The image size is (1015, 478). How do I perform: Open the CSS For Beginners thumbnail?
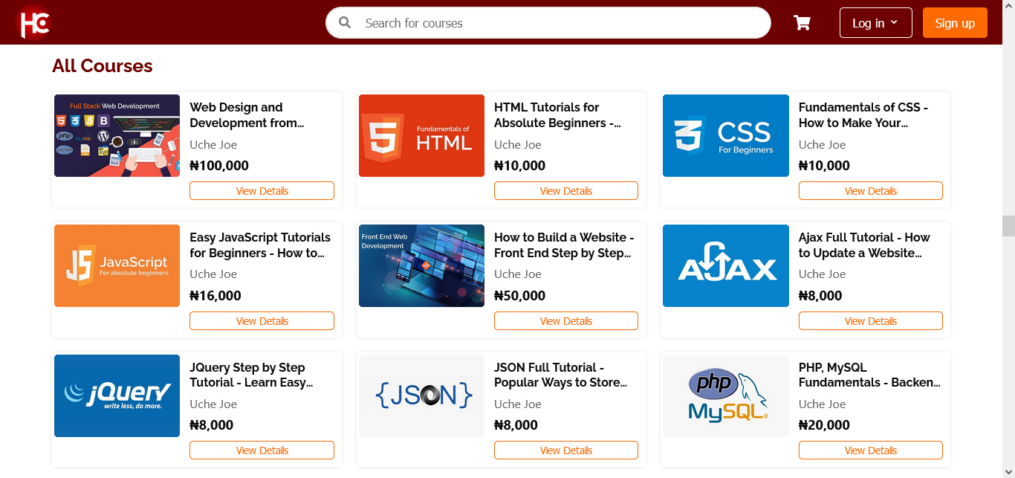click(x=725, y=136)
